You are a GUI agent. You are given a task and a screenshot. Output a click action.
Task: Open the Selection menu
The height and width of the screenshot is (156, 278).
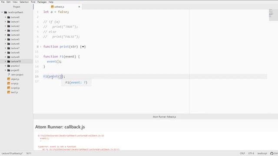[x=24, y=2]
